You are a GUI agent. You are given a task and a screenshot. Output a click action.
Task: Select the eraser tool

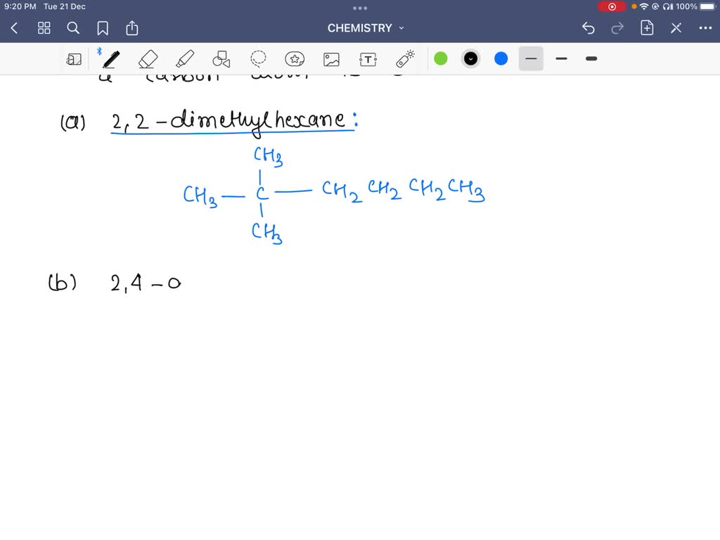[148, 59]
